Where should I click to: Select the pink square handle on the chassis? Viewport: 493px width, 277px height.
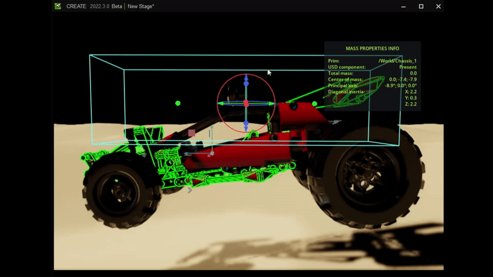(x=192, y=132)
